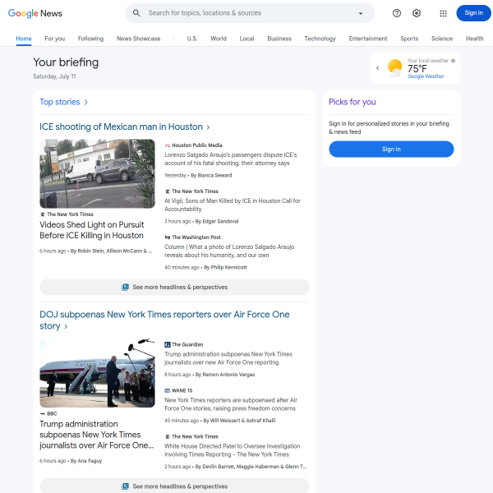Open Trump administration subpoenas BBC article
The width and height of the screenshot is (493, 493).
97,435
